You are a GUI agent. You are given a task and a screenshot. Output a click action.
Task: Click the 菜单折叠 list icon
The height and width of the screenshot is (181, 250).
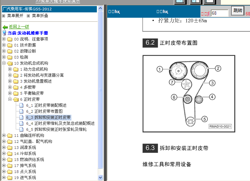pos(28,16)
